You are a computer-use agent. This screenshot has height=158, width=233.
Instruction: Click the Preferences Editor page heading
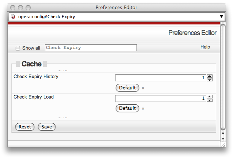(192, 33)
